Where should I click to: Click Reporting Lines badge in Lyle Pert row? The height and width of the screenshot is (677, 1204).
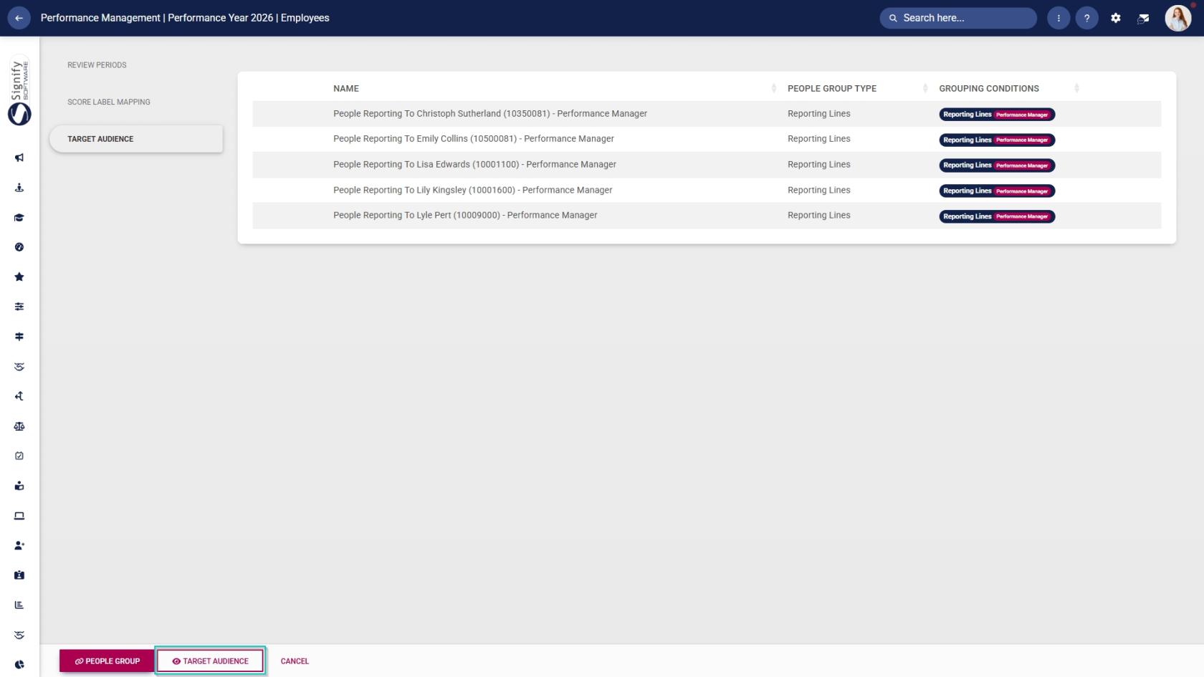pos(997,216)
